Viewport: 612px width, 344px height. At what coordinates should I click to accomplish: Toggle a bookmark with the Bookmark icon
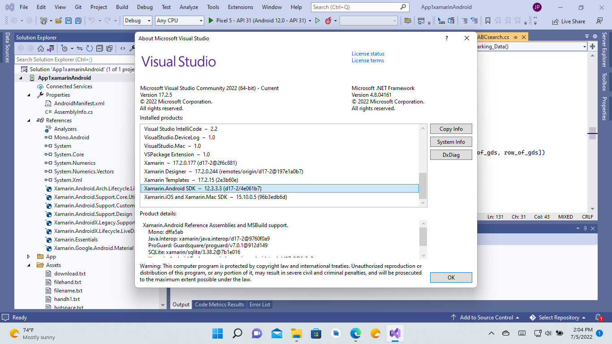coord(488,21)
